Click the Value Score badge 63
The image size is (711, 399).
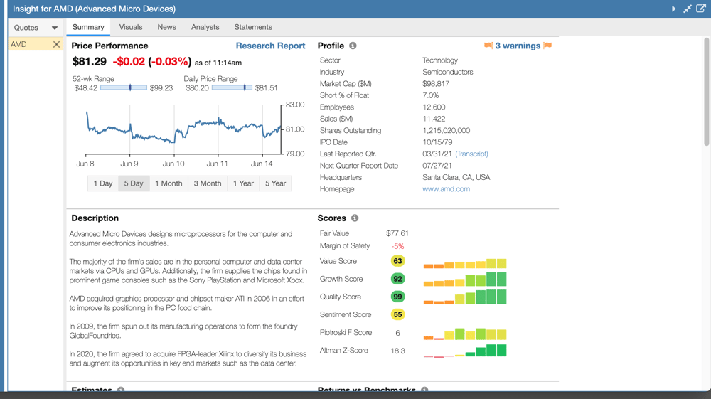[397, 261]
